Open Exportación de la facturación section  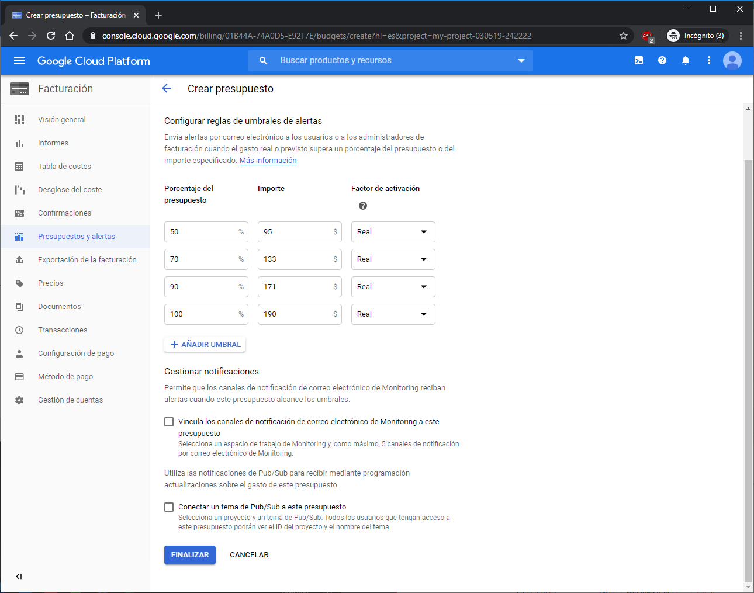point(87,260)
